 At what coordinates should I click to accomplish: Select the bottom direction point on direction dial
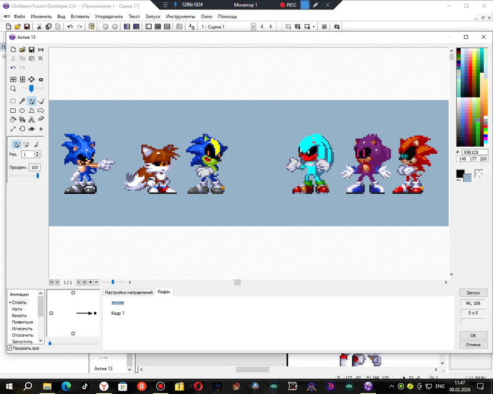[73, 334]
